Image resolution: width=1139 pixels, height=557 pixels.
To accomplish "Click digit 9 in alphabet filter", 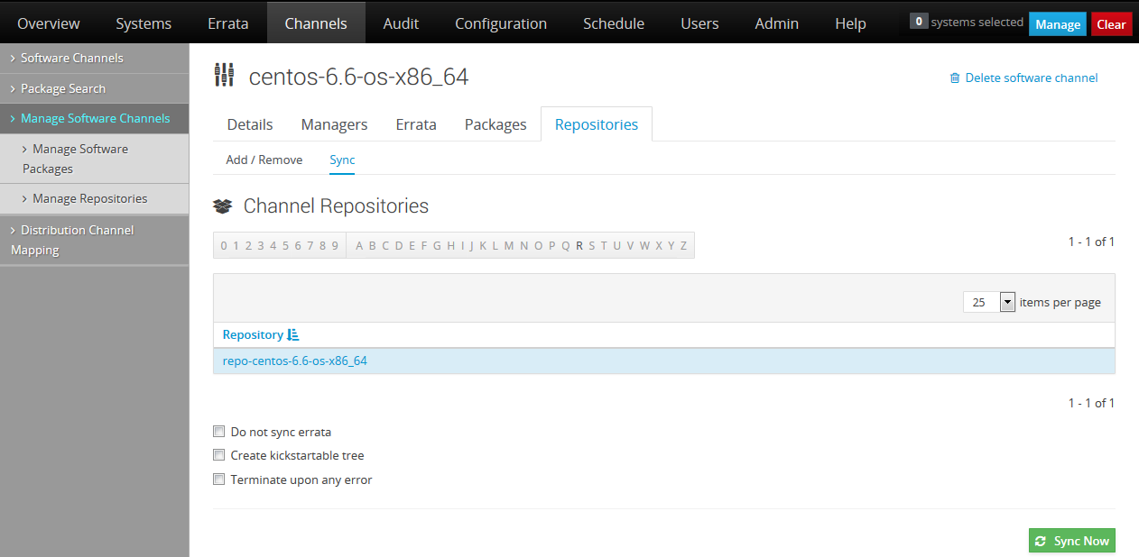I will coord(335,245).
